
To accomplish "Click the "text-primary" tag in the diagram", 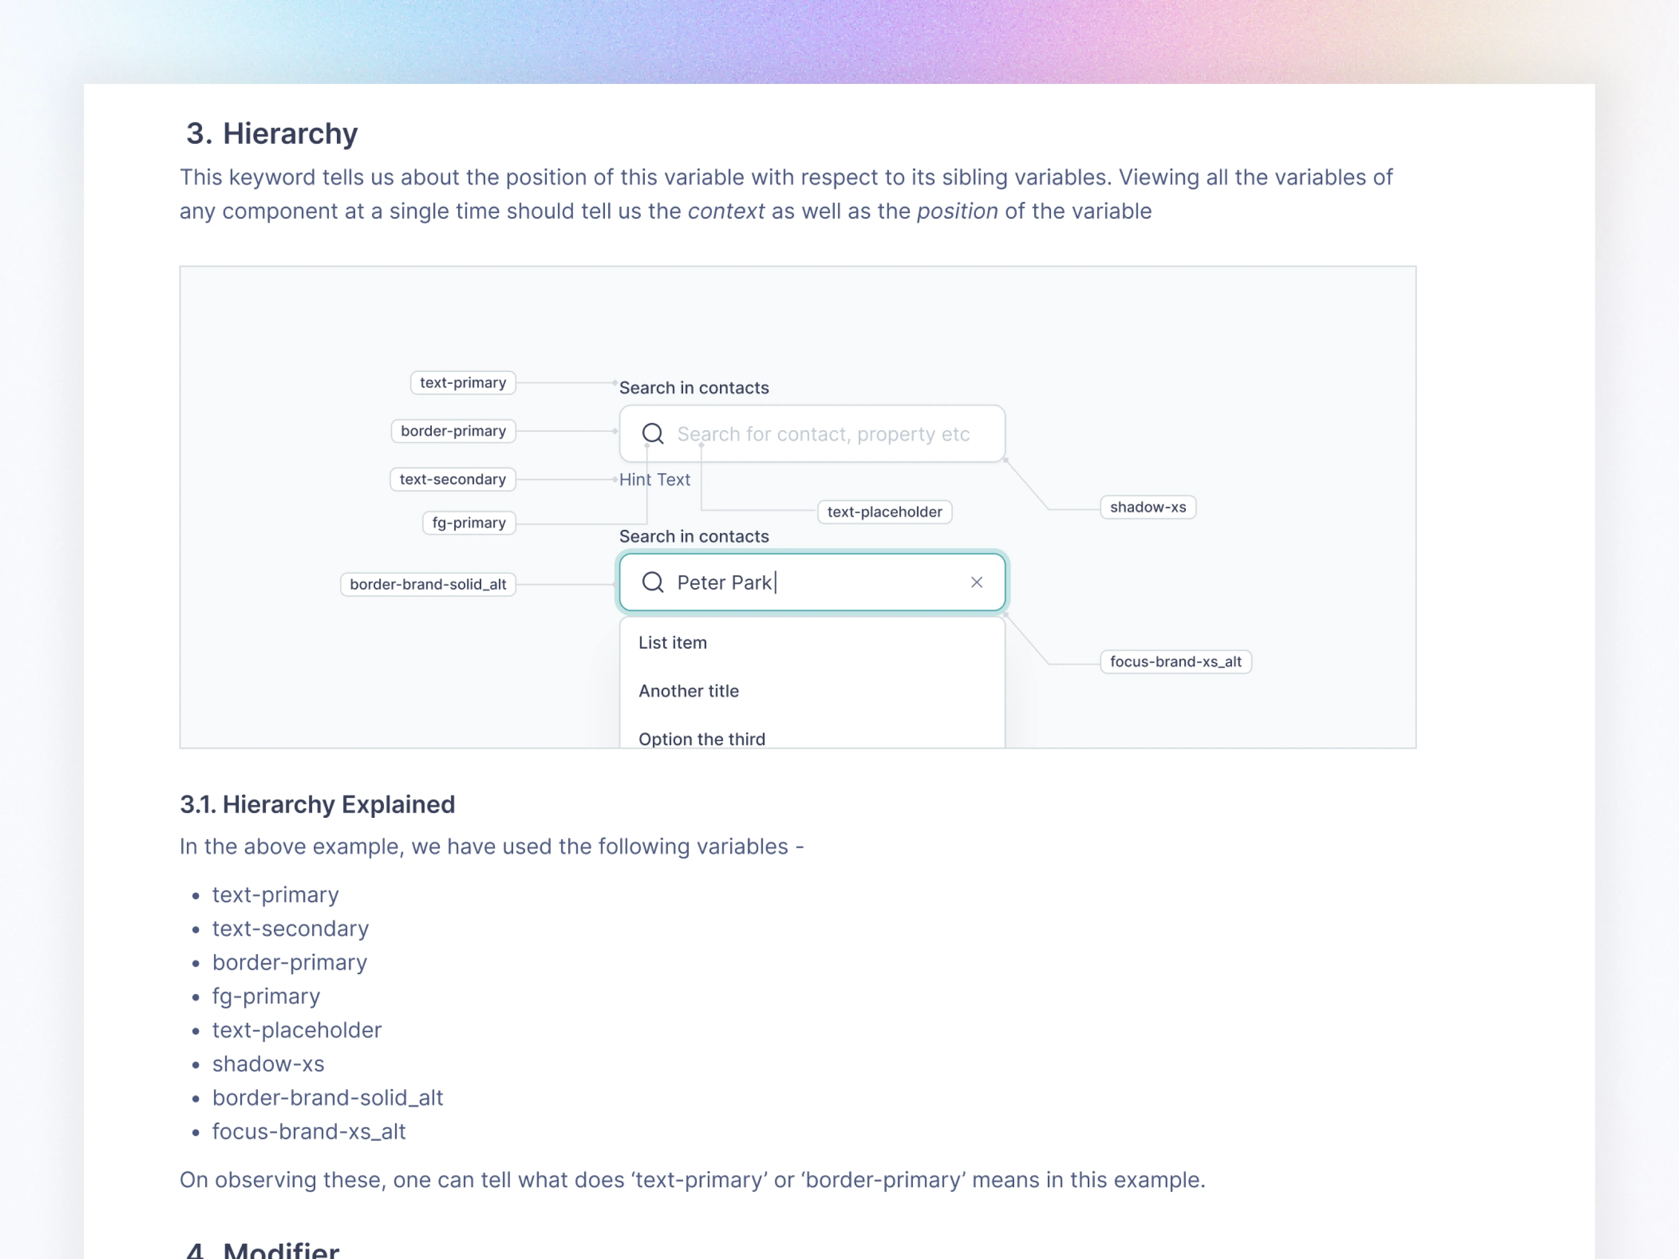I will tap(463, 382).
